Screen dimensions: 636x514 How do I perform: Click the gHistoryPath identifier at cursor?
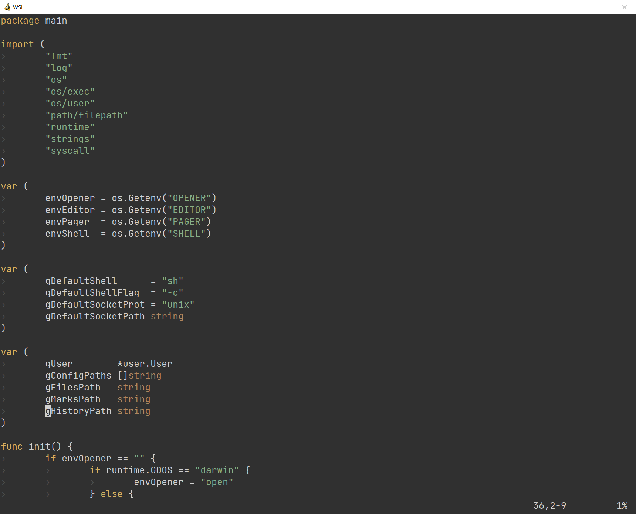pos(78,411)
